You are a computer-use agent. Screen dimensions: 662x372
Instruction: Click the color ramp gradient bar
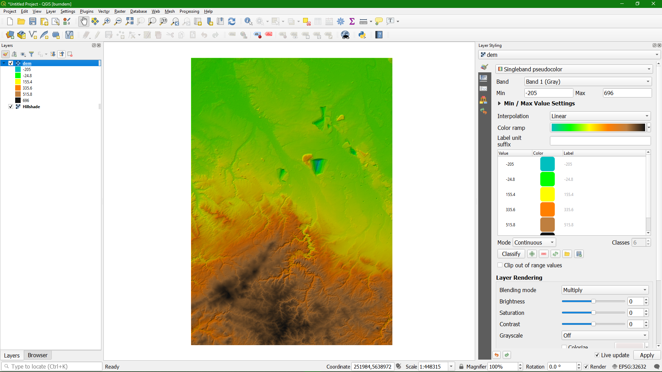point(598,128)
